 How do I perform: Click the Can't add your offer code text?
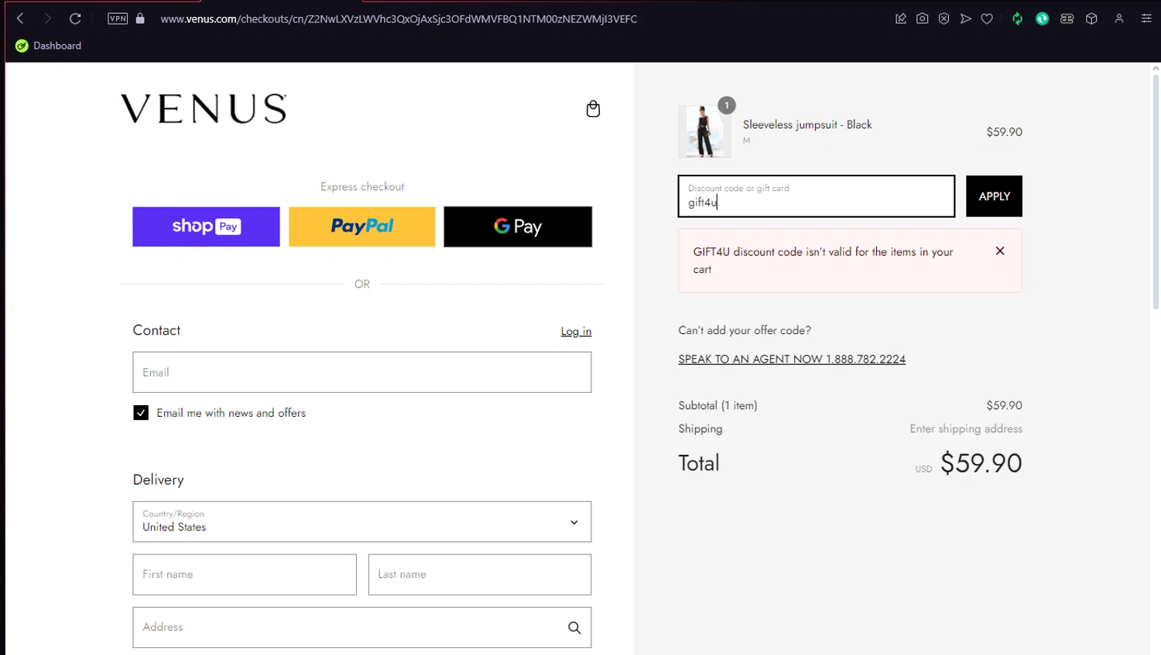[x=745, y=330]
